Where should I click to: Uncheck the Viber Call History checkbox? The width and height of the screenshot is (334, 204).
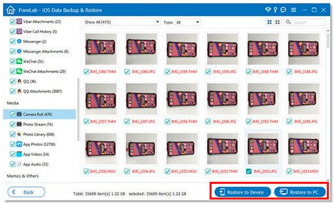point(12,31)
